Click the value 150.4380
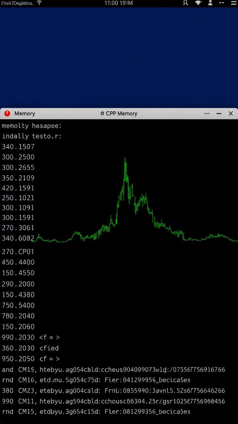The image size is (238, 424). point(18,294)
